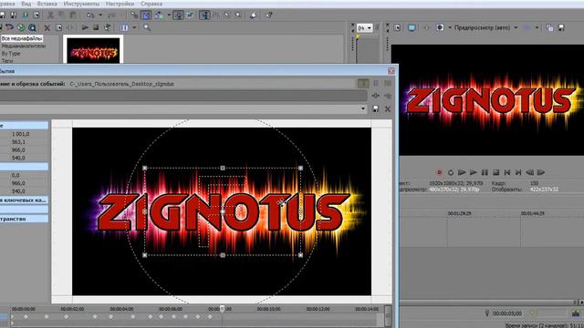584x328 pixels.
Task: Open the Настройки menu
Action: pos(120,4)
